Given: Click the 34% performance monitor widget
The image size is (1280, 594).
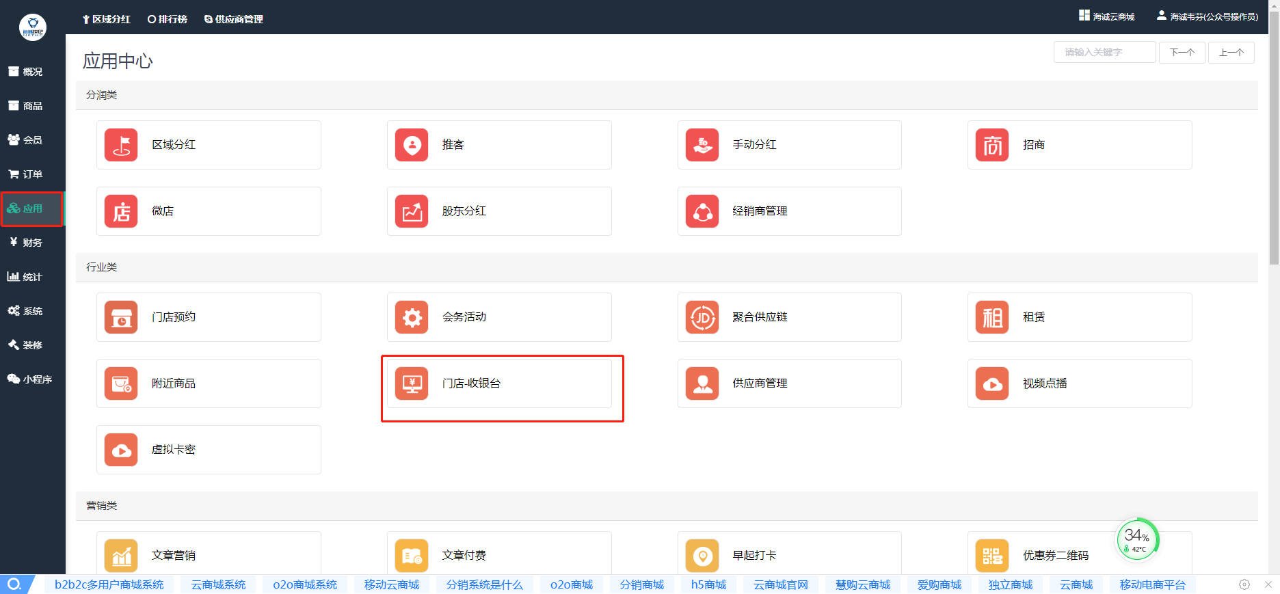Looking at the screenshot, I should pyautogui.click(x=1137, y=539).
